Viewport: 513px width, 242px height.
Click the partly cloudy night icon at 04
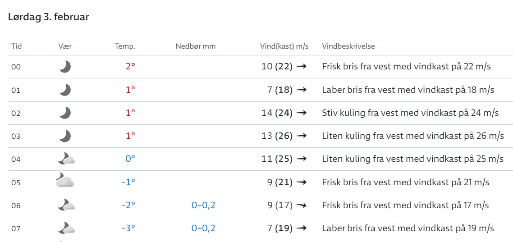point(66,159)
